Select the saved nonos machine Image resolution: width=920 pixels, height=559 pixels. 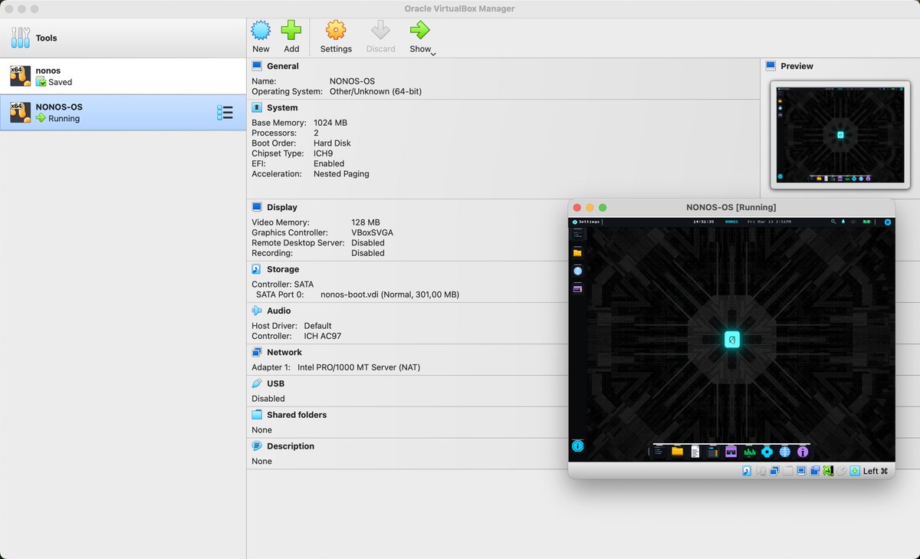pos(123,76)
